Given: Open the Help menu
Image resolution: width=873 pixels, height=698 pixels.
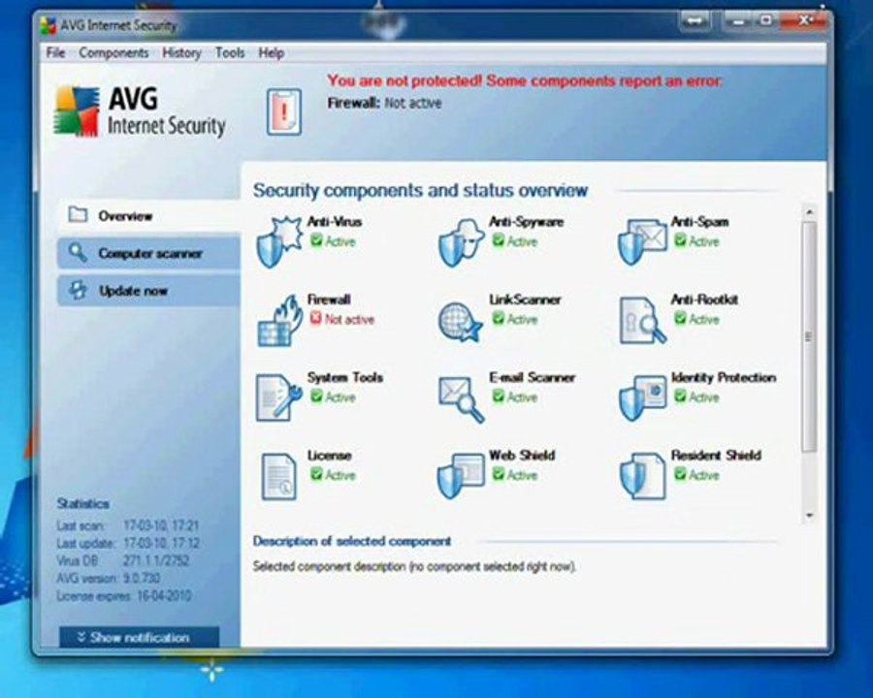Looking at the screenshot, I should coord(272,53).
